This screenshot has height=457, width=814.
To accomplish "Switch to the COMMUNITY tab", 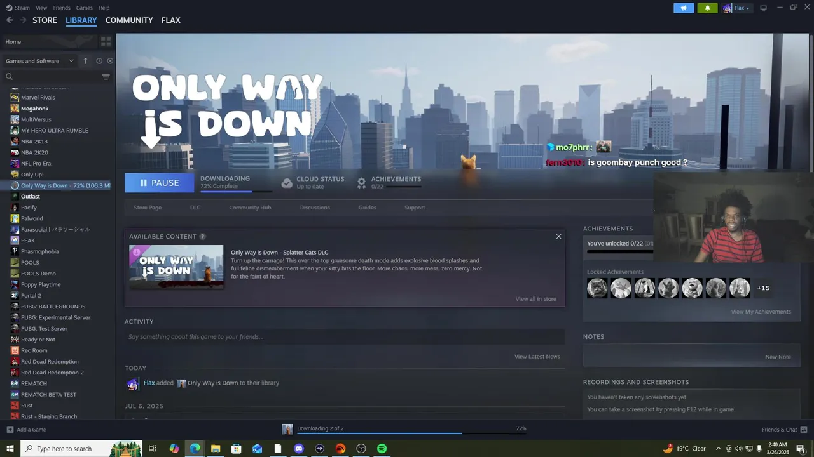I will point(129,20).
